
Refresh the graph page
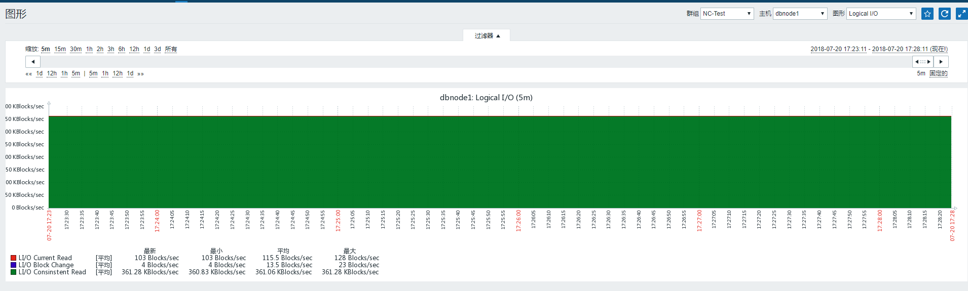(944, 14)
